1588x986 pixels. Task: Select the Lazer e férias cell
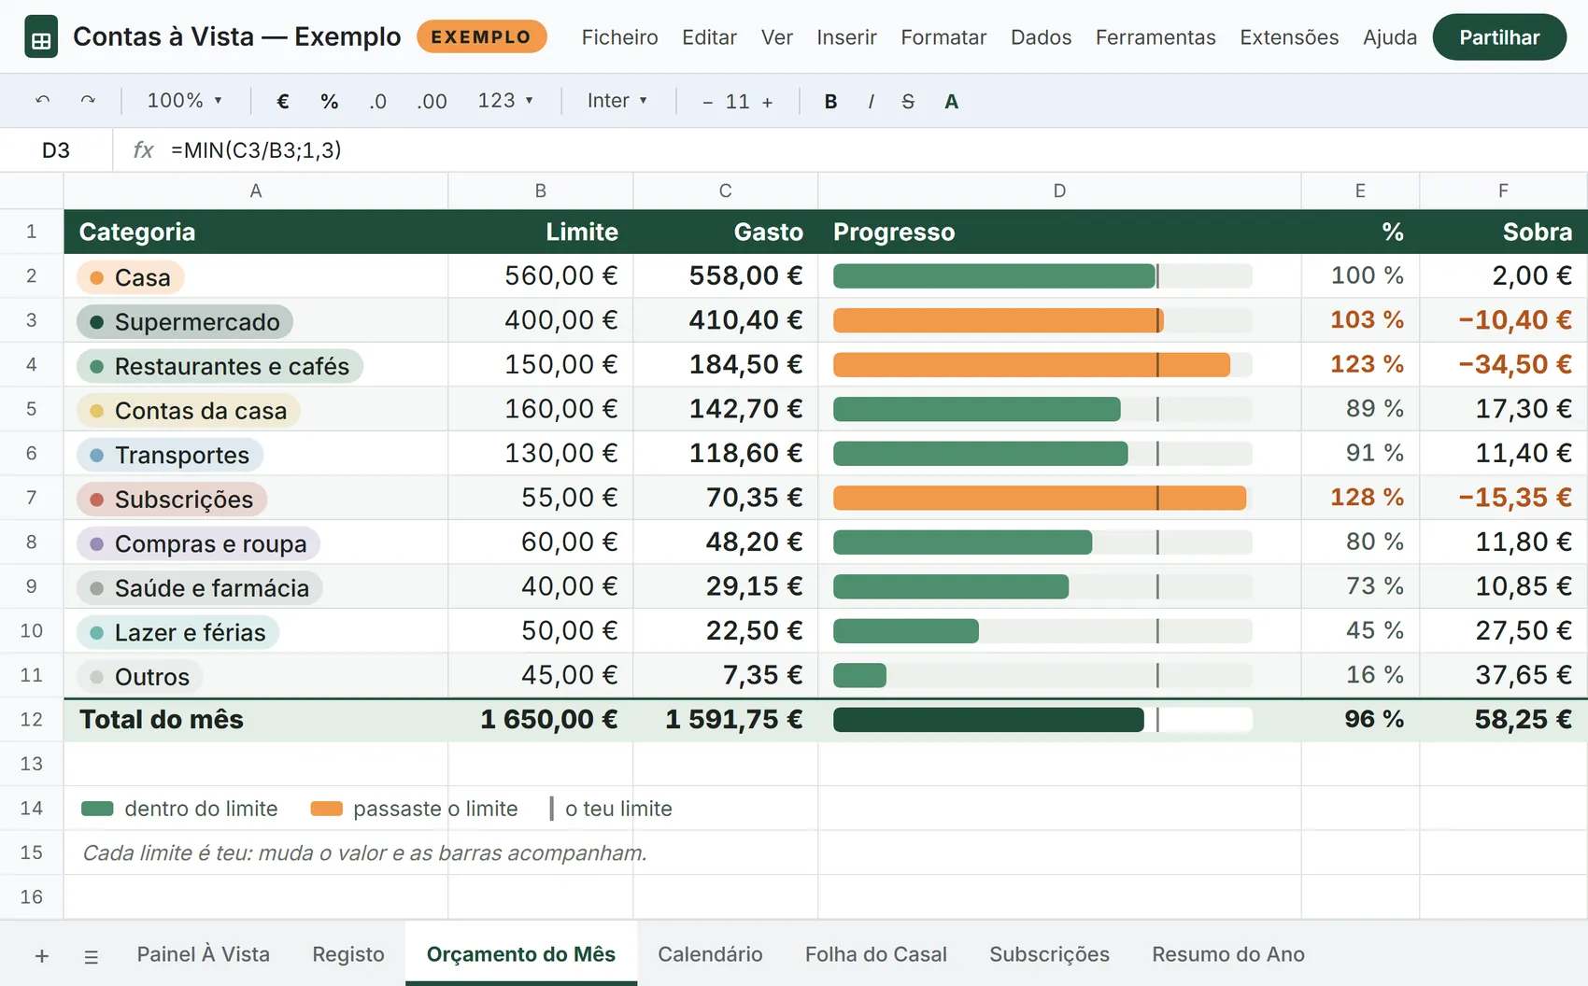[256, 631]
